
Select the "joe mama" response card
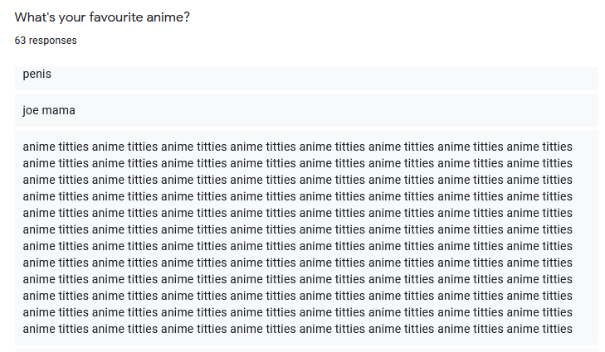click(x=306, y=110)
